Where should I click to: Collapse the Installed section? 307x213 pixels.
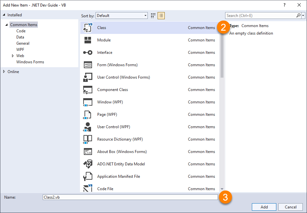tap(4, 15)
